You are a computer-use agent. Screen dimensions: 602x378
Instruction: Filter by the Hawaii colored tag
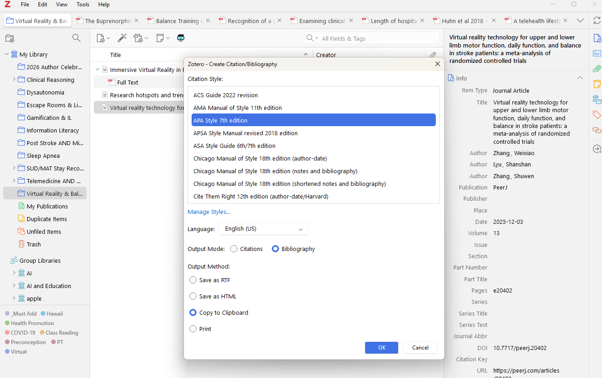coord(52,313)
